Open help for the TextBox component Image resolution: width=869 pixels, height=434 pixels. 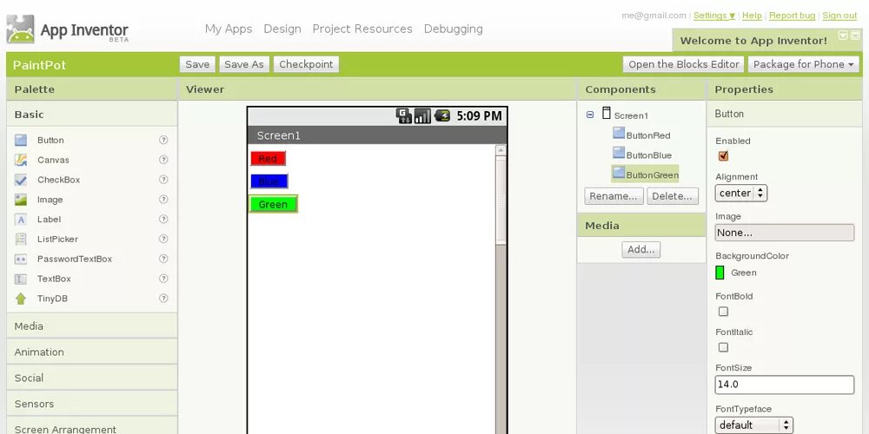[163, 279]
